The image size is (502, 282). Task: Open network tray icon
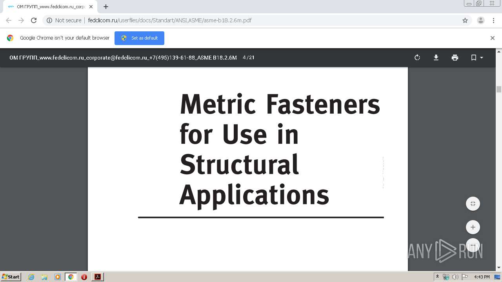coord(446,277)
